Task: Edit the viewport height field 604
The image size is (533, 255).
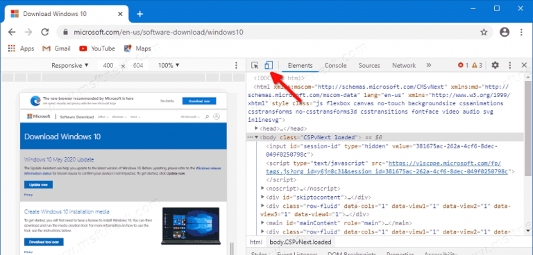Action: [x=138, y=66]
